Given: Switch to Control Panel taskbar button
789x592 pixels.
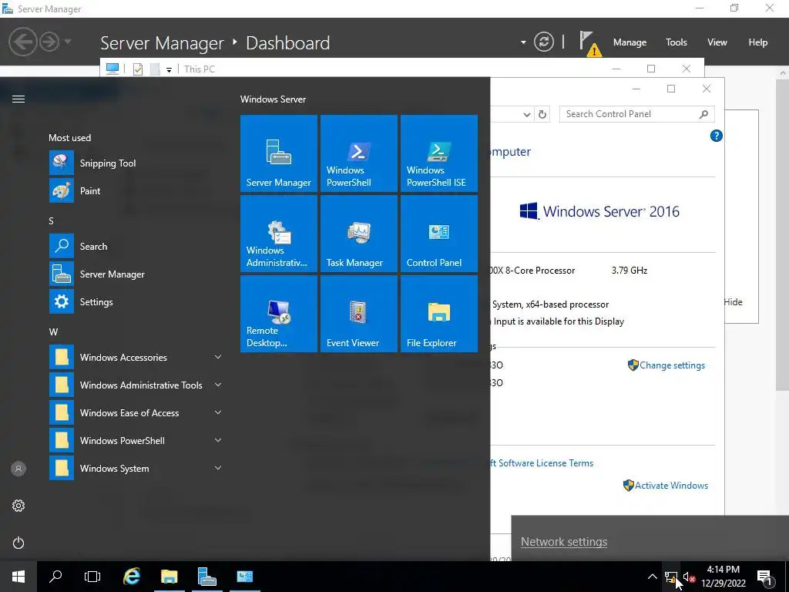Looking at the screenshot, I should click(244, 577).
